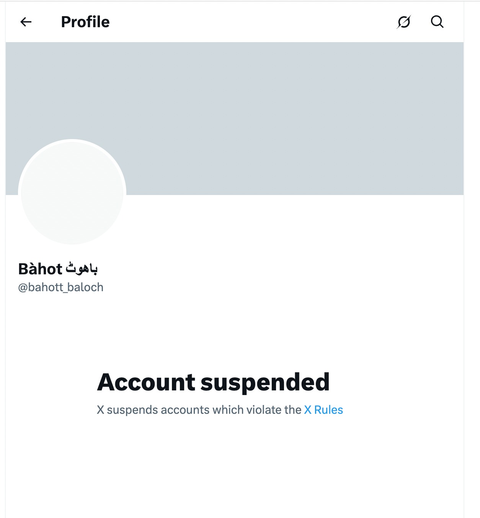This screenshot has width=480, height=518.
Task: Click the header bar of the page
Action: [x=240, y=22]
